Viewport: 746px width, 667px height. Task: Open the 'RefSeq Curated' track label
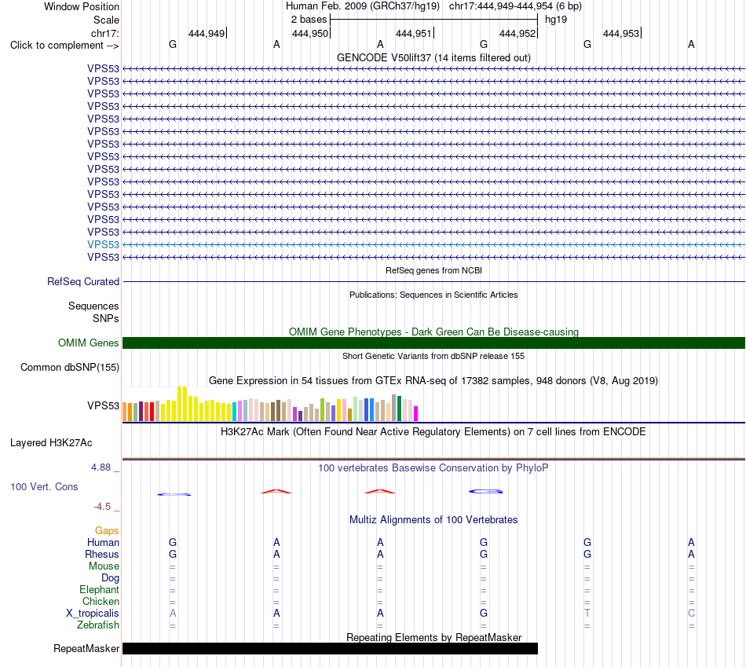(83, 282)
